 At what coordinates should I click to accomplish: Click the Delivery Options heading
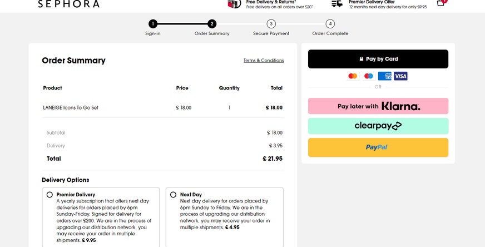(66, 180)
